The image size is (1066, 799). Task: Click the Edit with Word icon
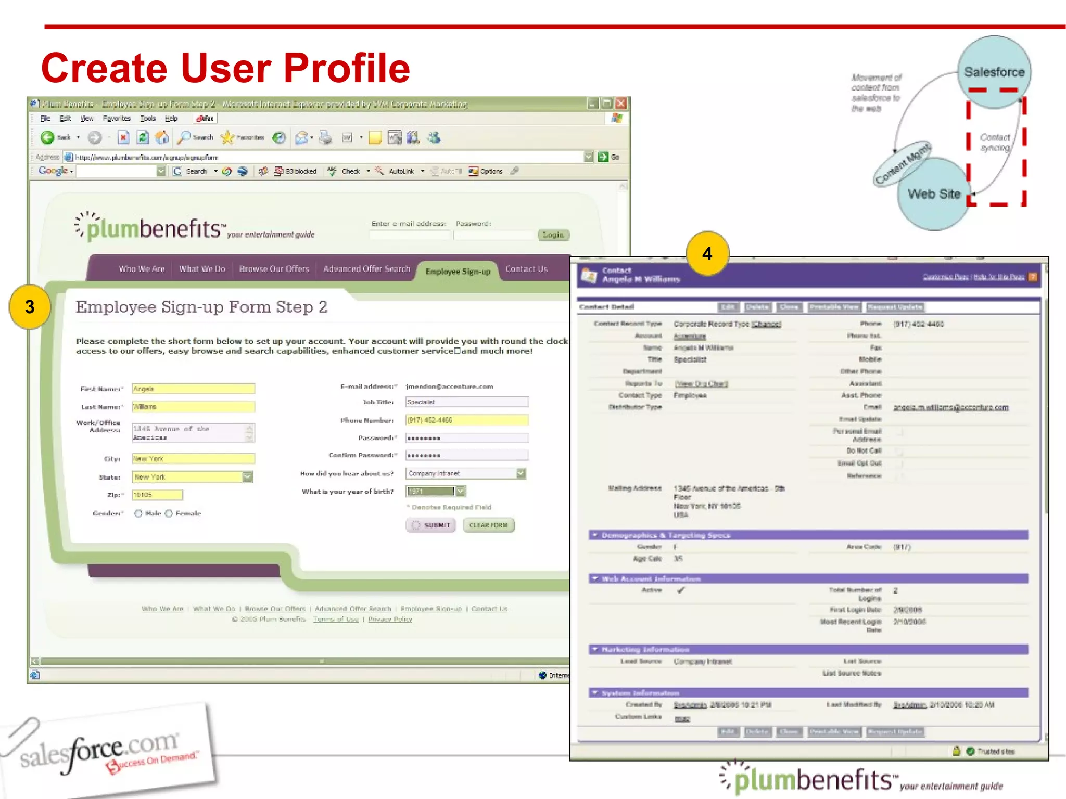click(x=347, y=137)
